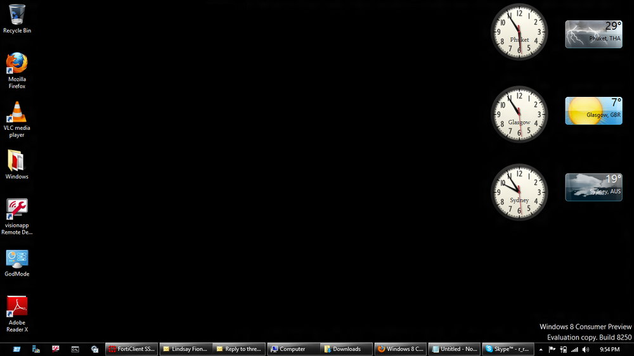Click the volume speaker tray icon
The image size is (634, 356).
[x=586, y=349]
